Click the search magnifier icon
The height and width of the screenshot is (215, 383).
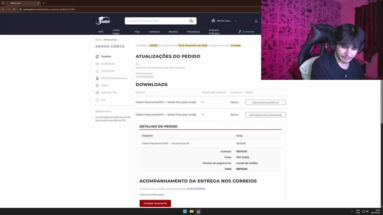(x=191, y=21)
